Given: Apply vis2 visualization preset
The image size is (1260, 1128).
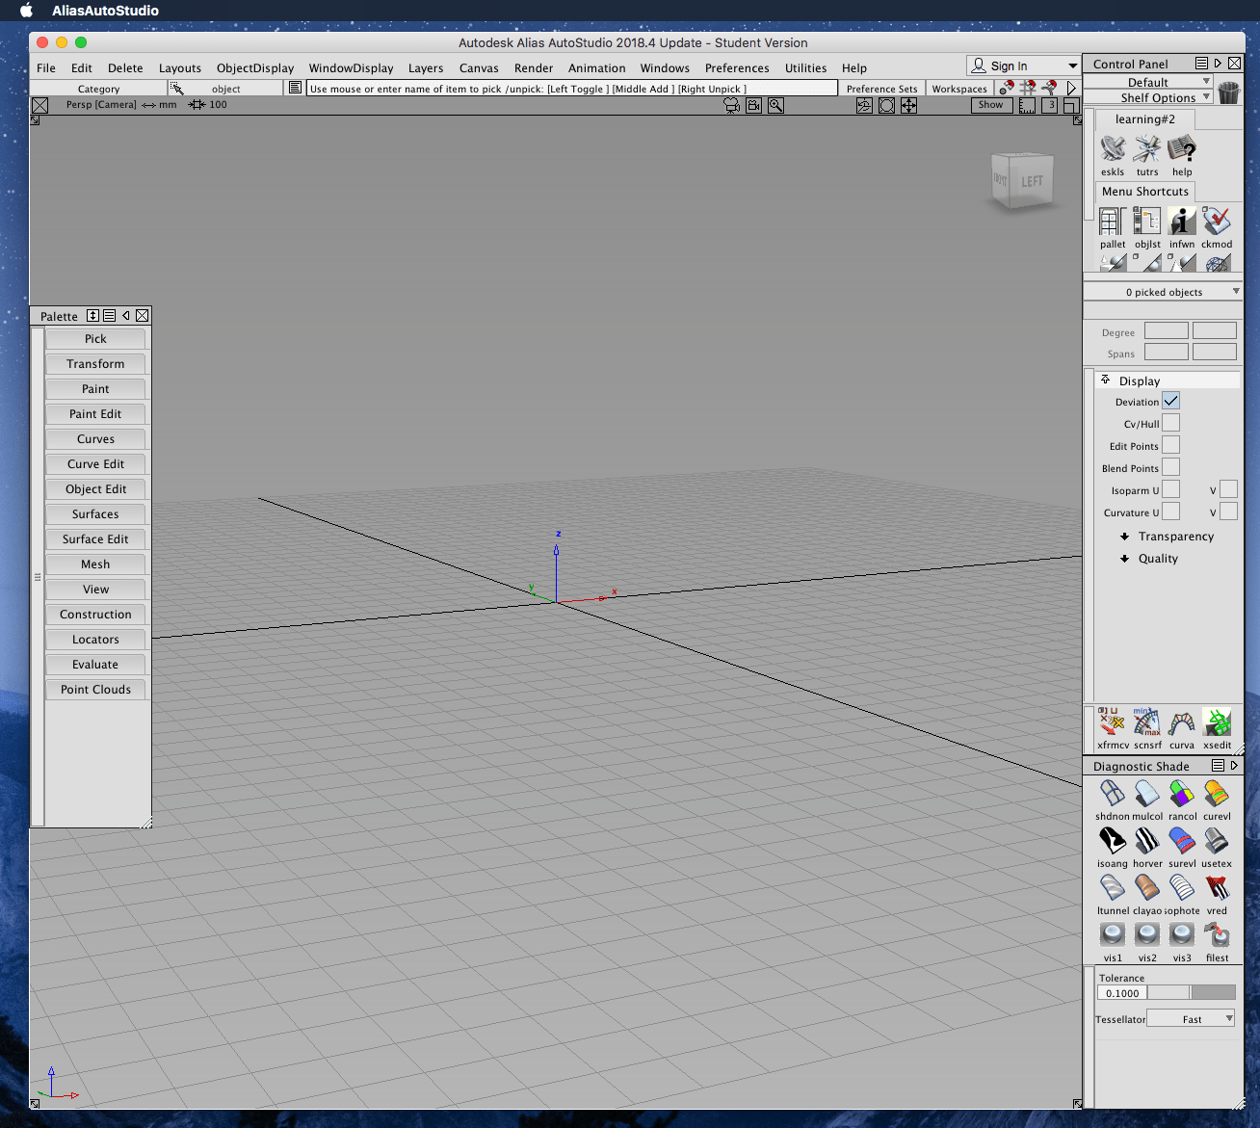Looking at the screenshot, I should (x=1147, y=935).
